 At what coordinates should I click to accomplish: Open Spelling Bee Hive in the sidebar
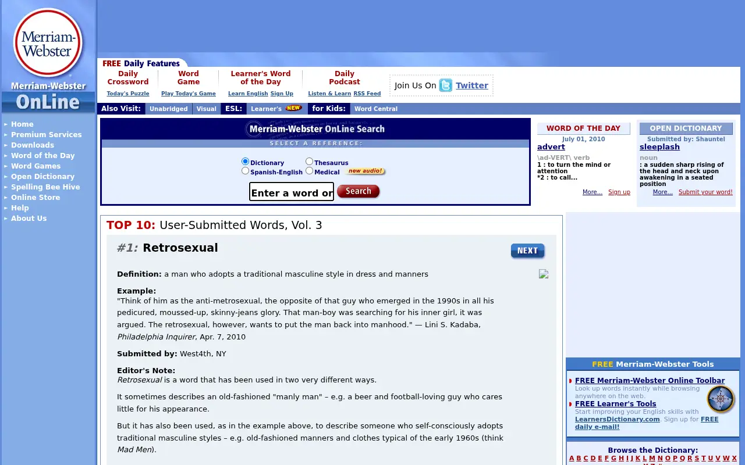pyautogui.click(x=45, y=187)
